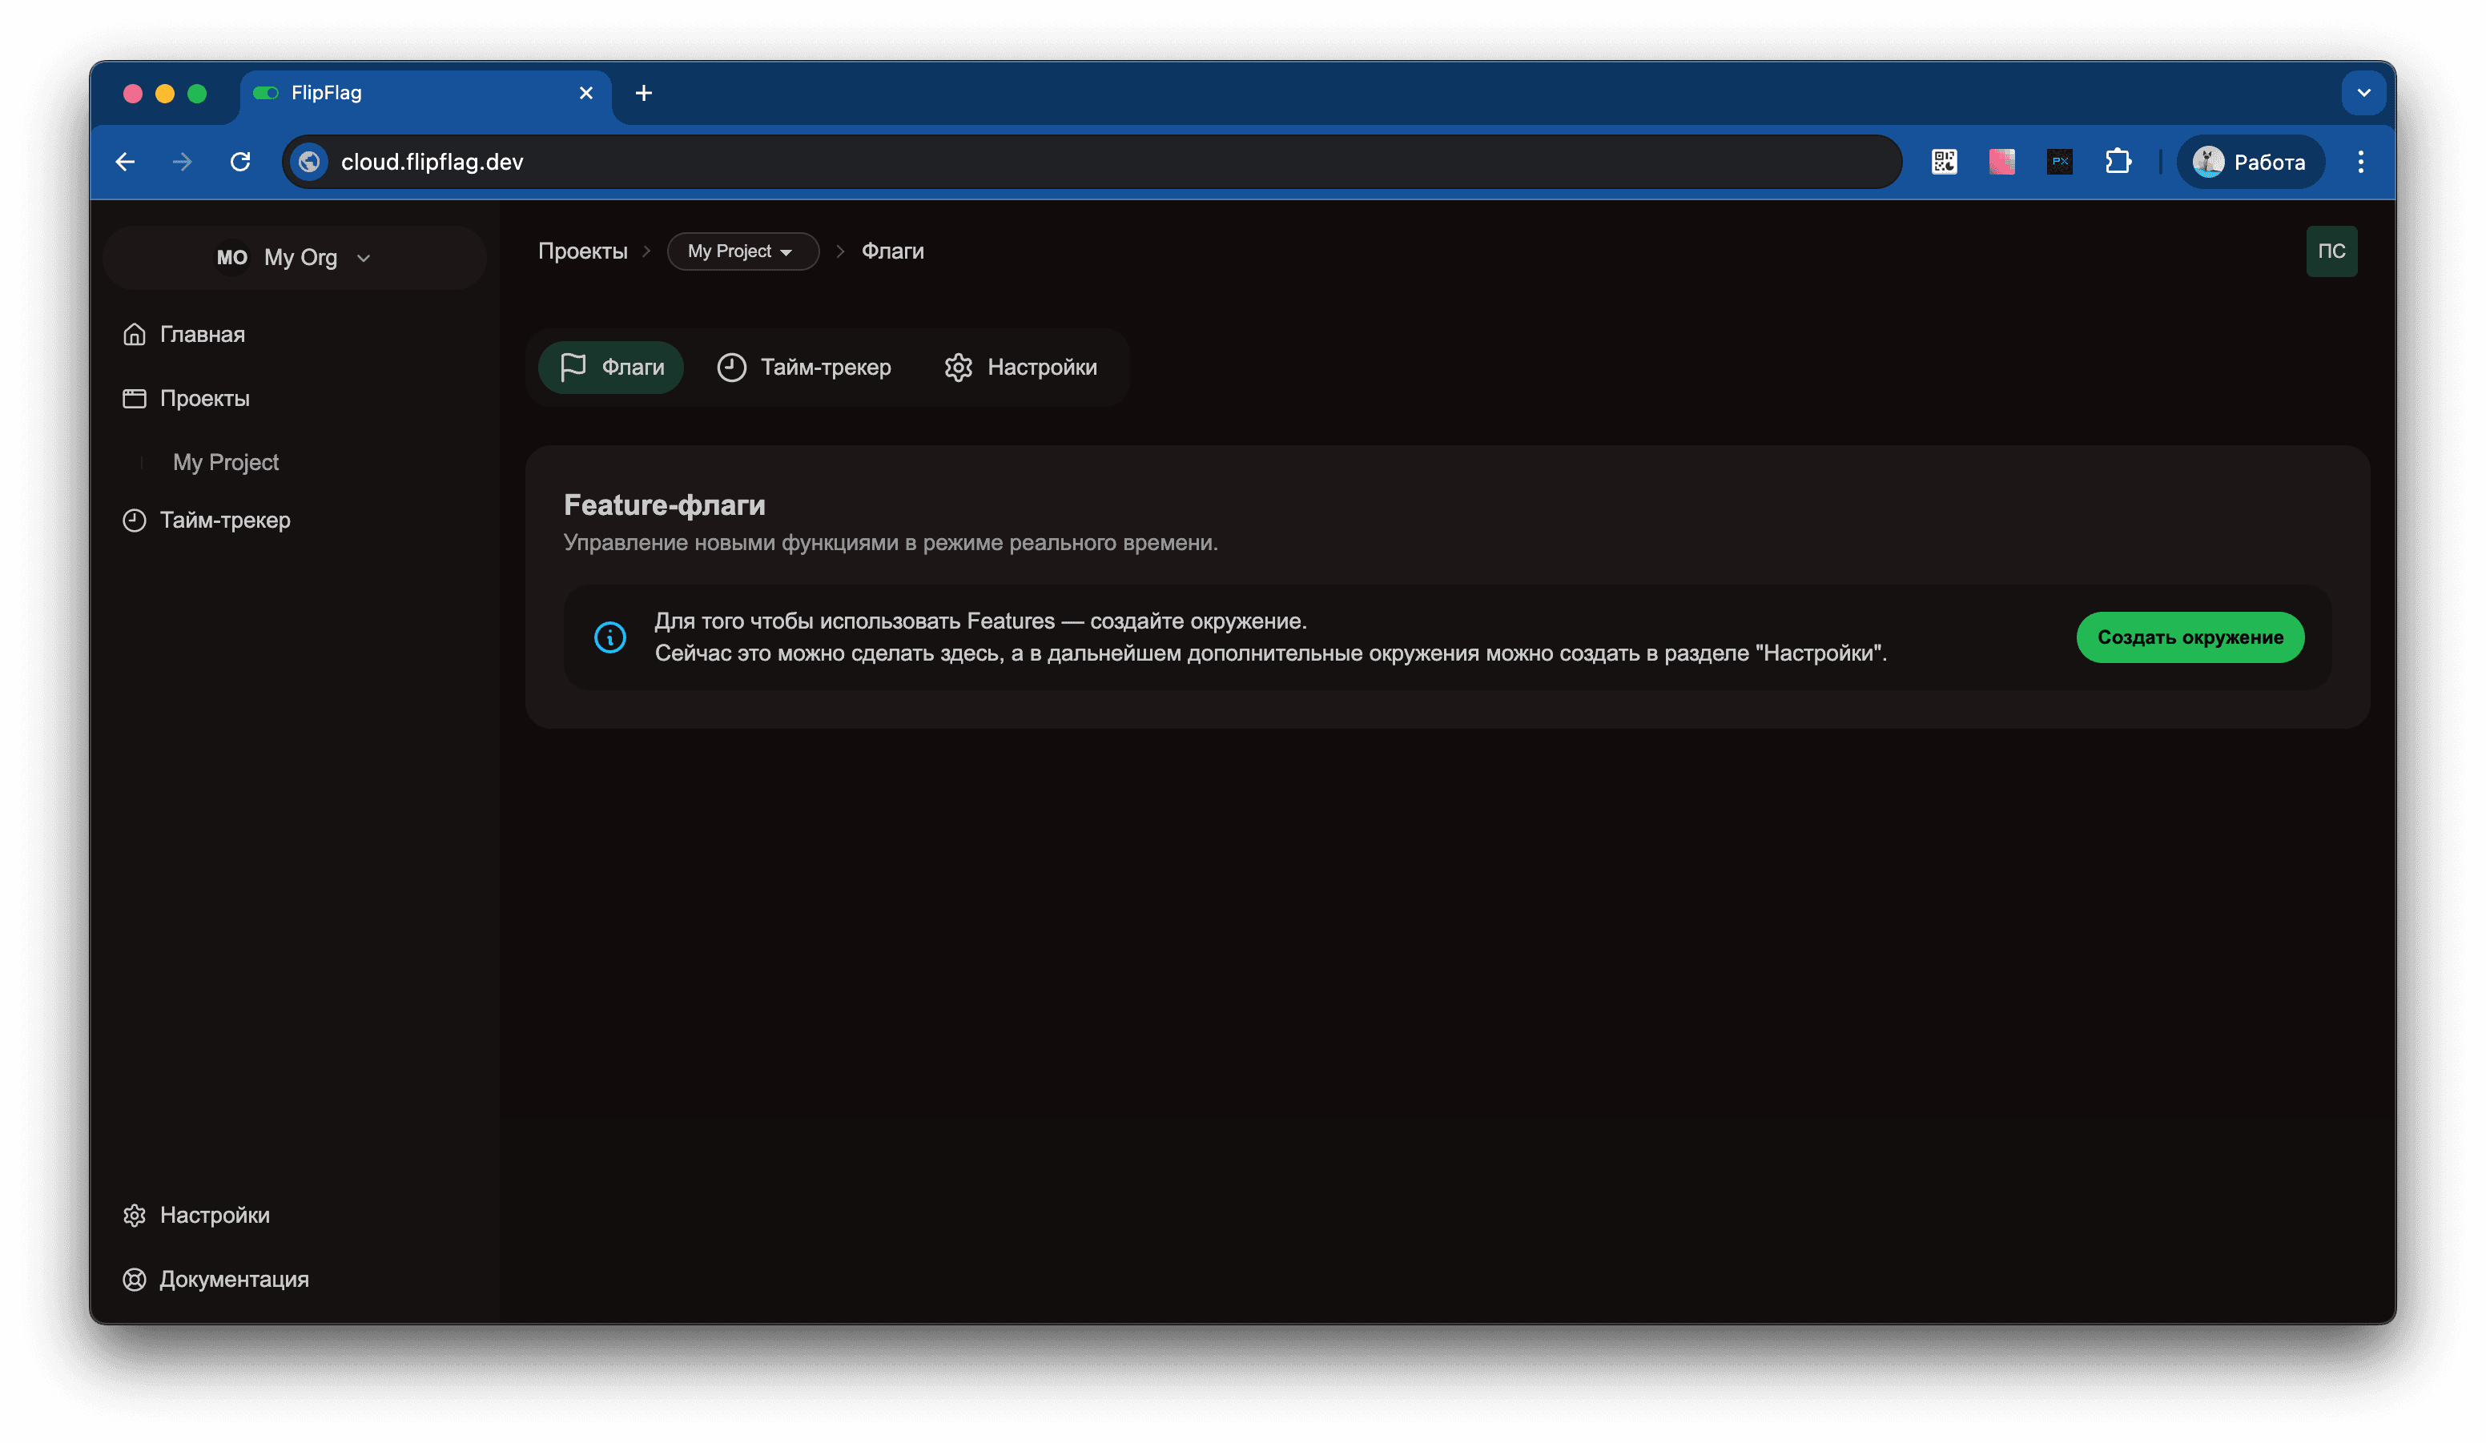Click the QR code icon in address bar

coord(1945,161)
